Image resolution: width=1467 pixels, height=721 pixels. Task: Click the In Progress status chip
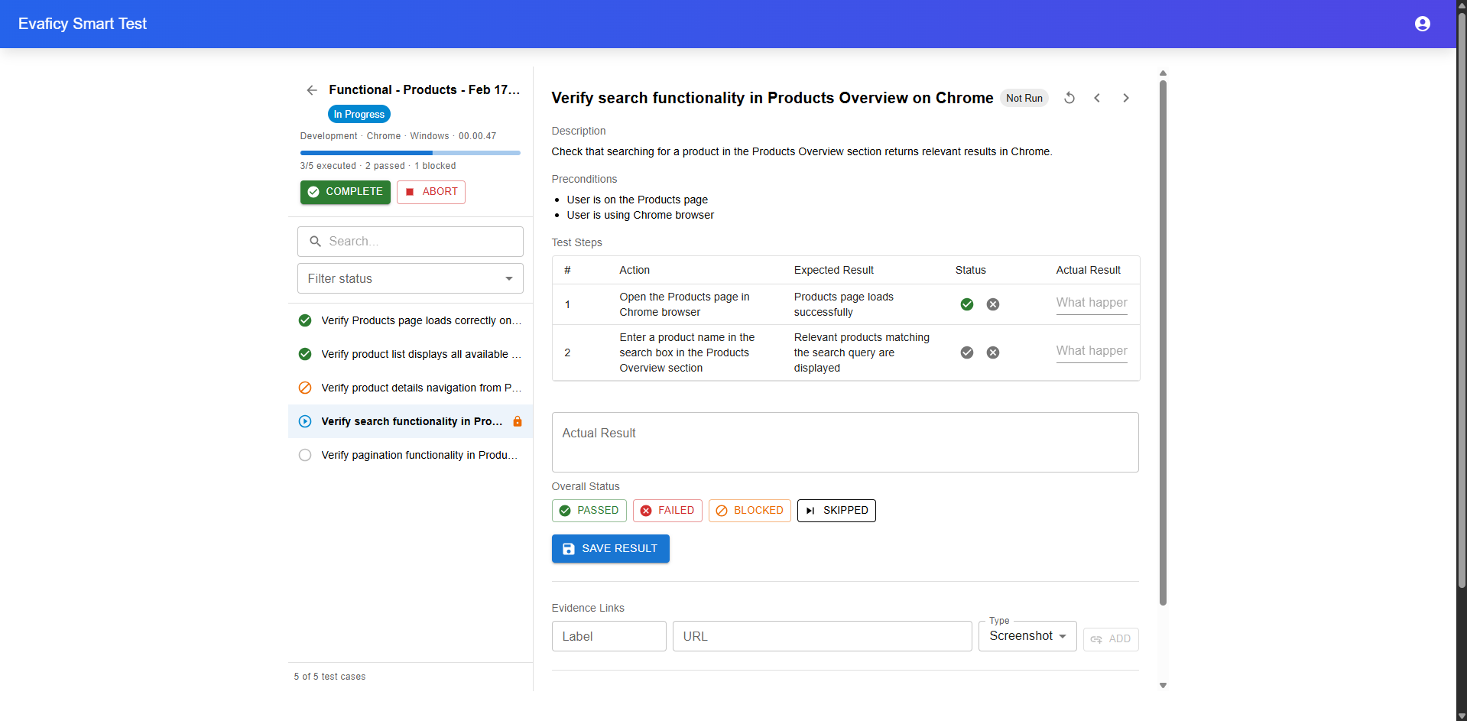(359, 115)
